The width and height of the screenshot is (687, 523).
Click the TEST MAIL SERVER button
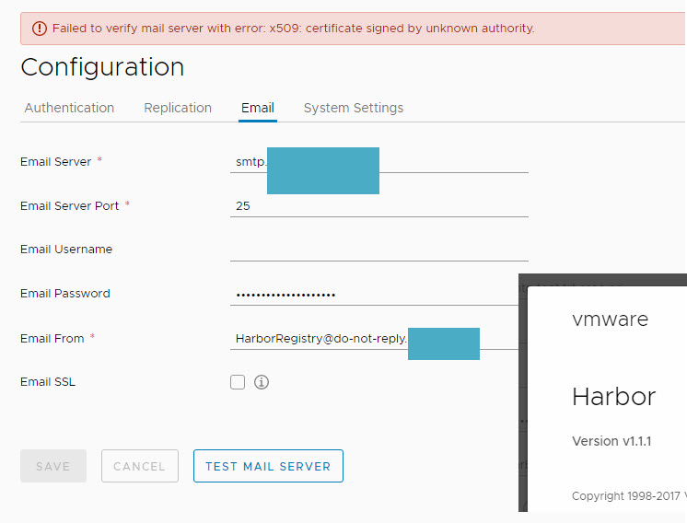268,466
